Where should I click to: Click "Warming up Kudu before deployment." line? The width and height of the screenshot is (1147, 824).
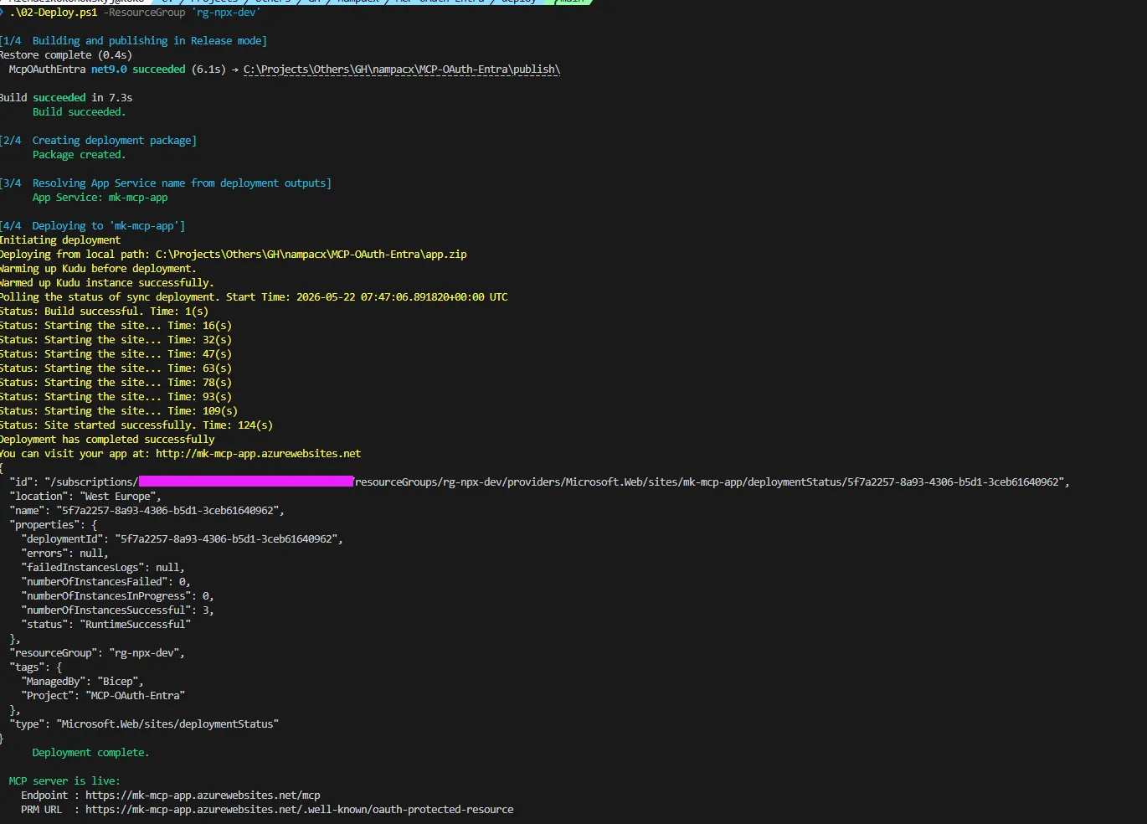pyautogui.click(x=98, y=269)
